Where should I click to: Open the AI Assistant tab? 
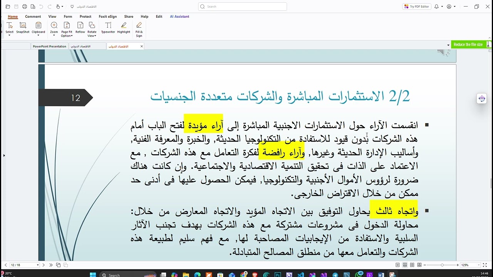click(179, 17)
